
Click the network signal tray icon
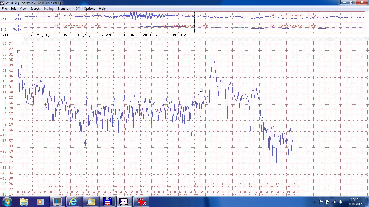pyautogui.click(x=334, y=202)
